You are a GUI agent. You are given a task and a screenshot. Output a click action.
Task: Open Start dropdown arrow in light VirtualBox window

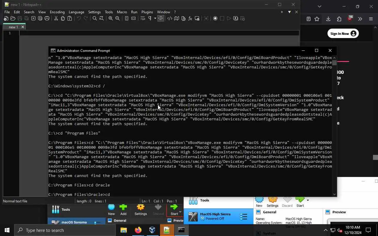click(x=308, y=200)
